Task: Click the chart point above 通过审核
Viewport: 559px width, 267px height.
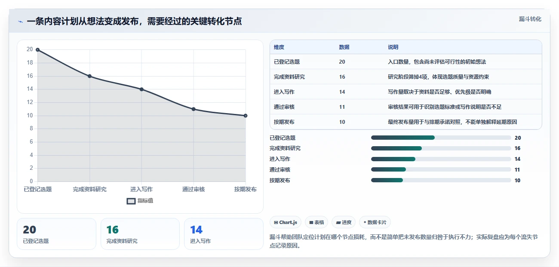Action: coord(193,109)
